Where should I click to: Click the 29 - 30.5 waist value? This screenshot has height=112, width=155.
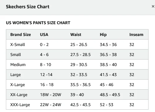click(79, 65)
